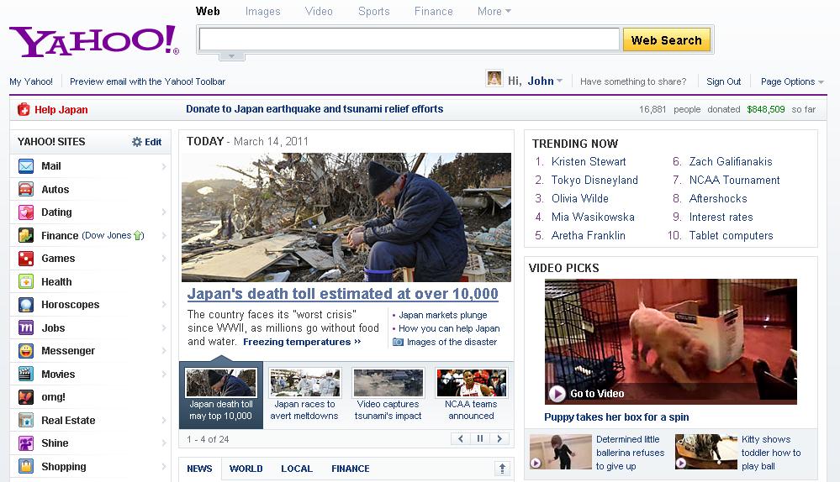Screen dimensions: 840x482
Task: Click the Help Japan red cross icon
Action: (x=24, y=110)
